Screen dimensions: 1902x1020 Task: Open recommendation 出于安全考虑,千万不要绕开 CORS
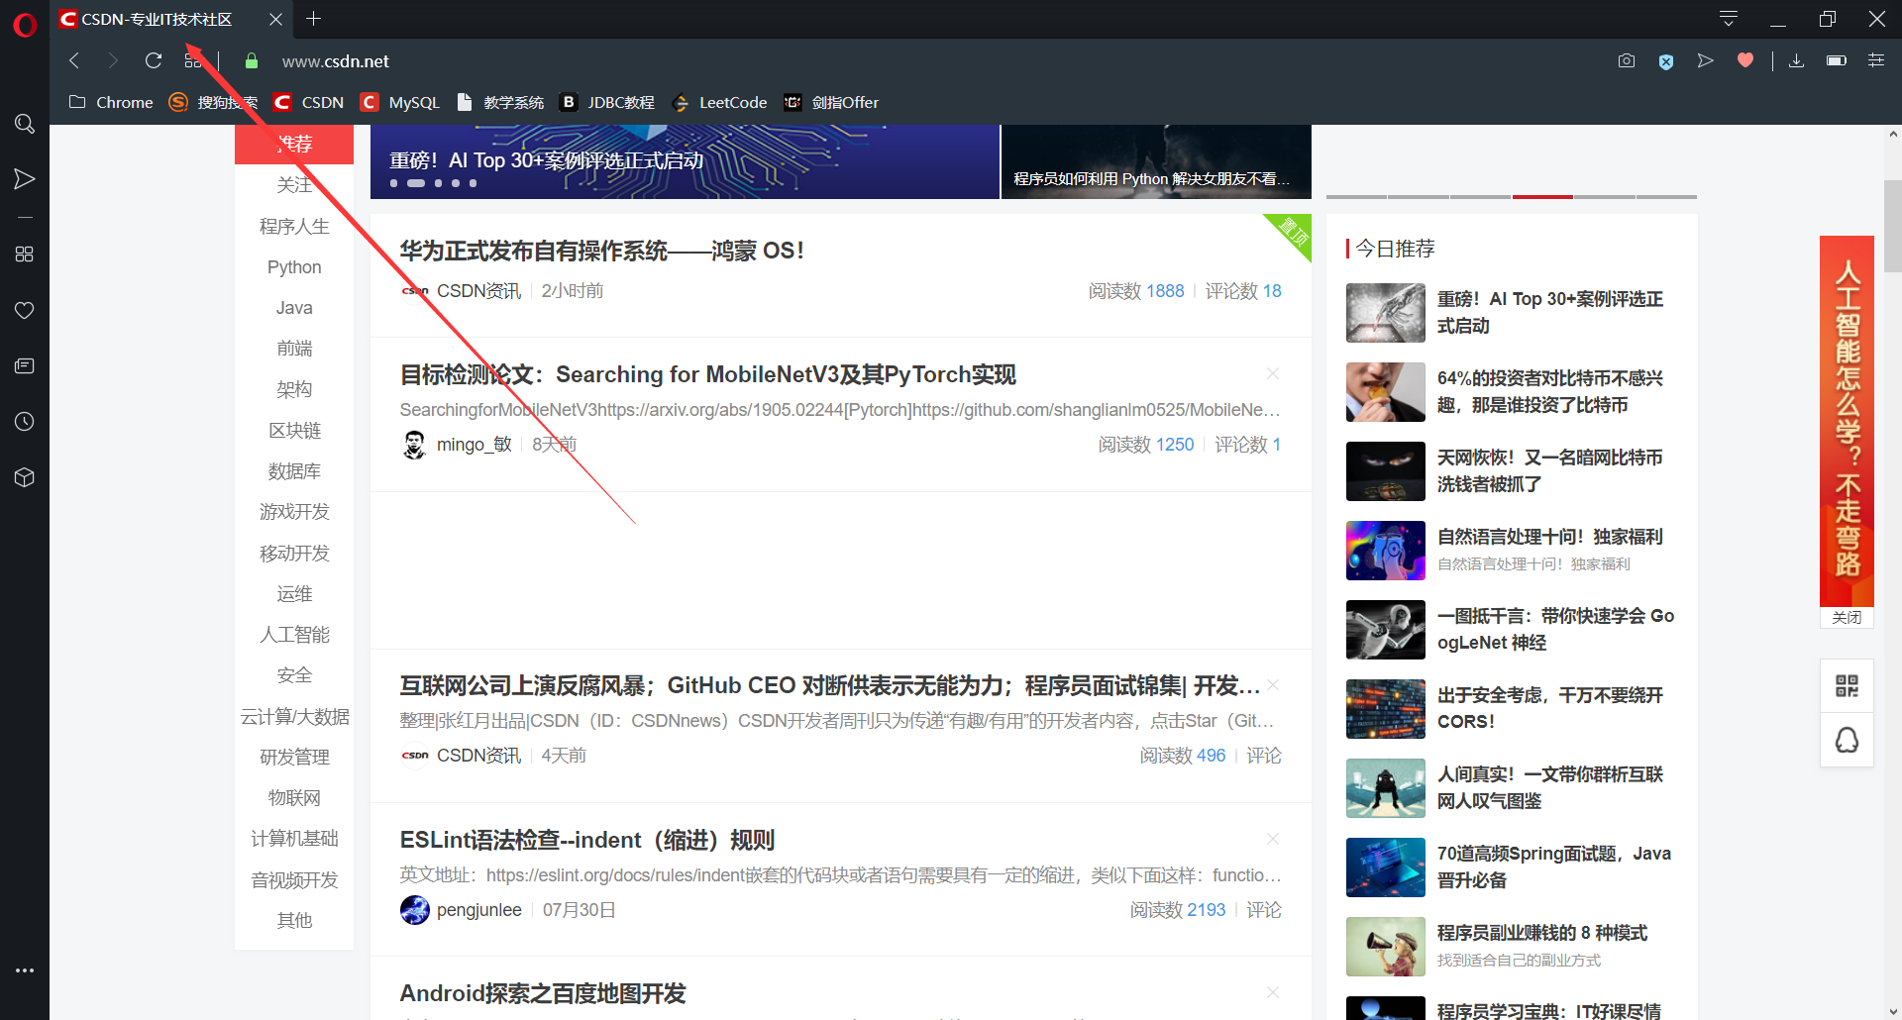point(1549,708)
